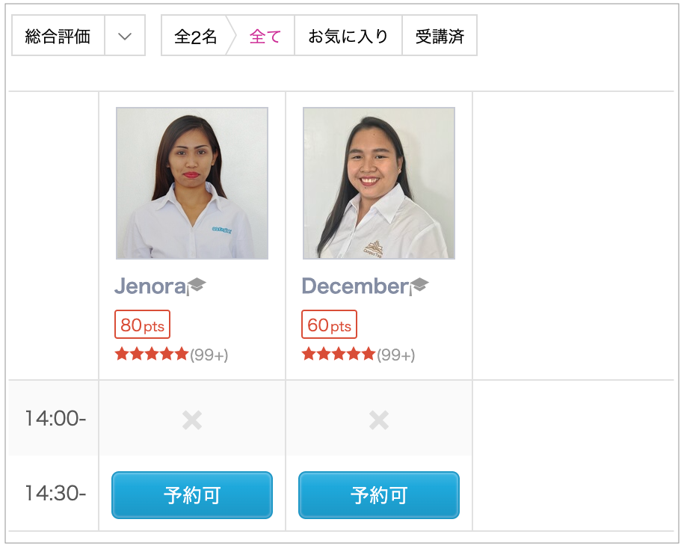The image size is (681, 555).
Task: Click the star rating under December
Action: pos(339,355)
